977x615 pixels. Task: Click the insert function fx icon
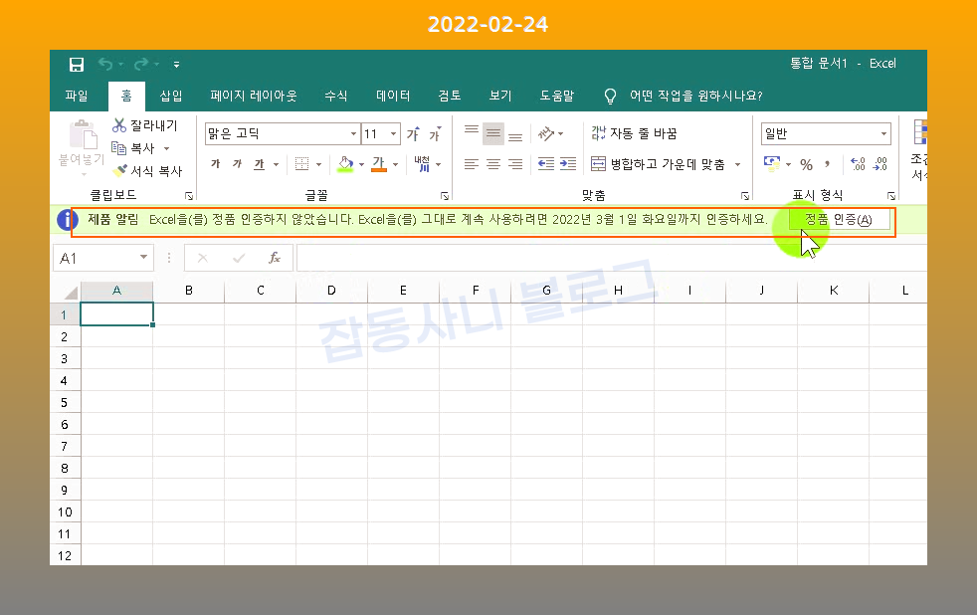(x=275, y=258)
